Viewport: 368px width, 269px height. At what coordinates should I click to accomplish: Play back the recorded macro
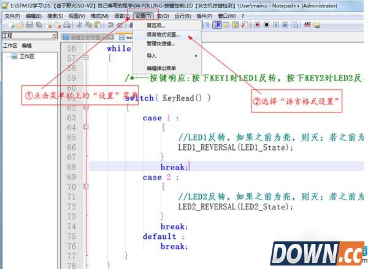(276, 25)
